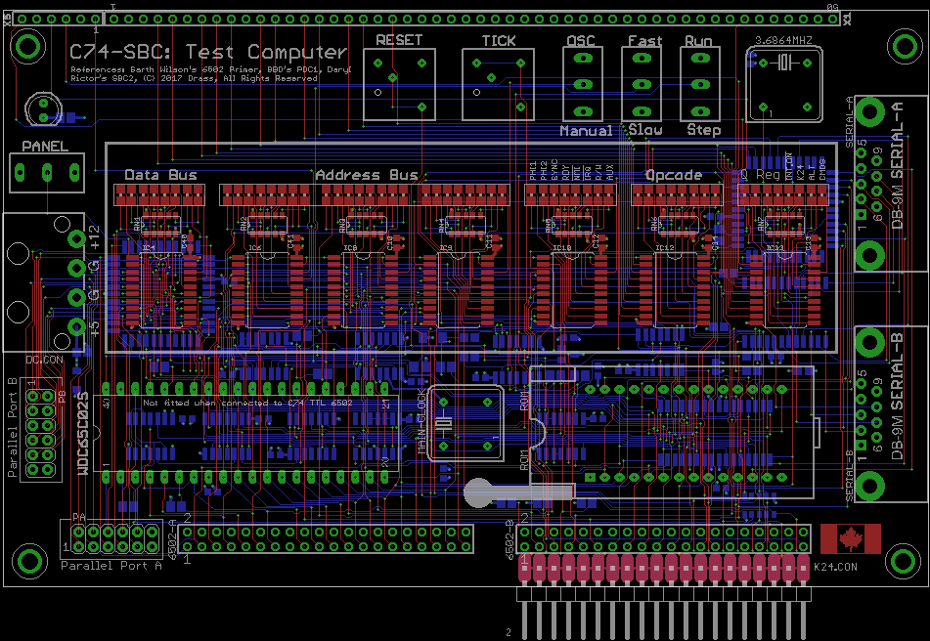Screen dimensions: 930x641
Task: Click the Fast/Slow slide switch
Action: coord(642,85)
